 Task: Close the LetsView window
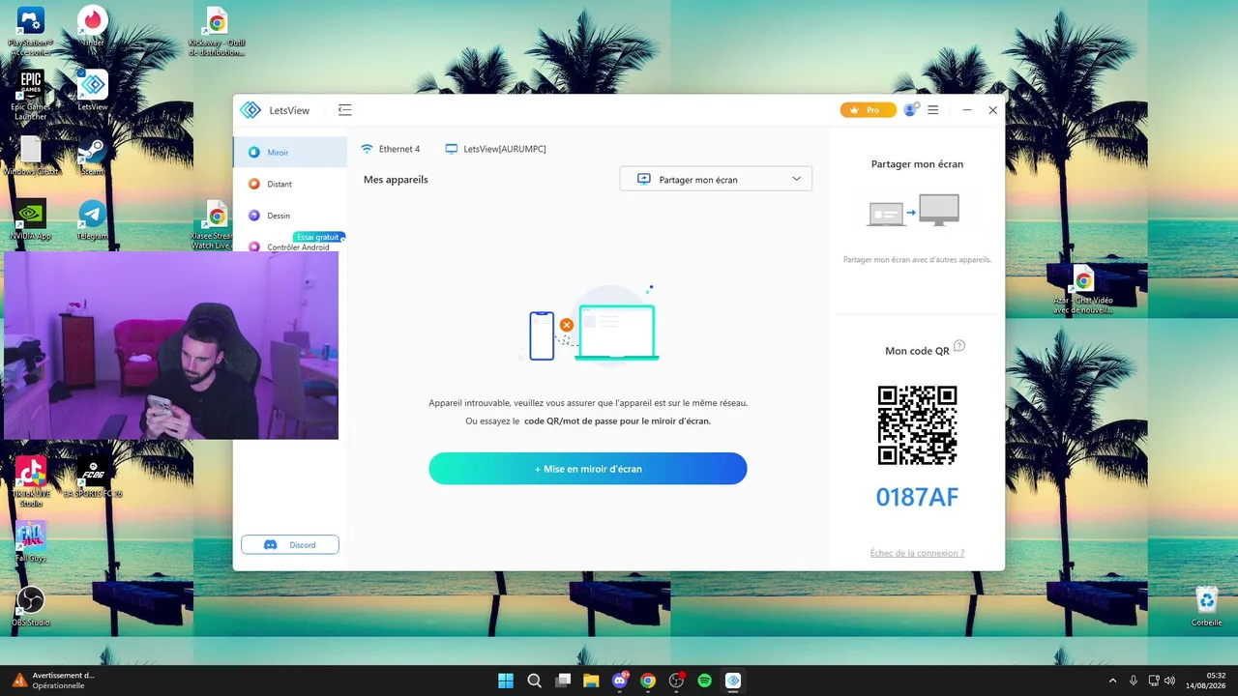[992, 110]
